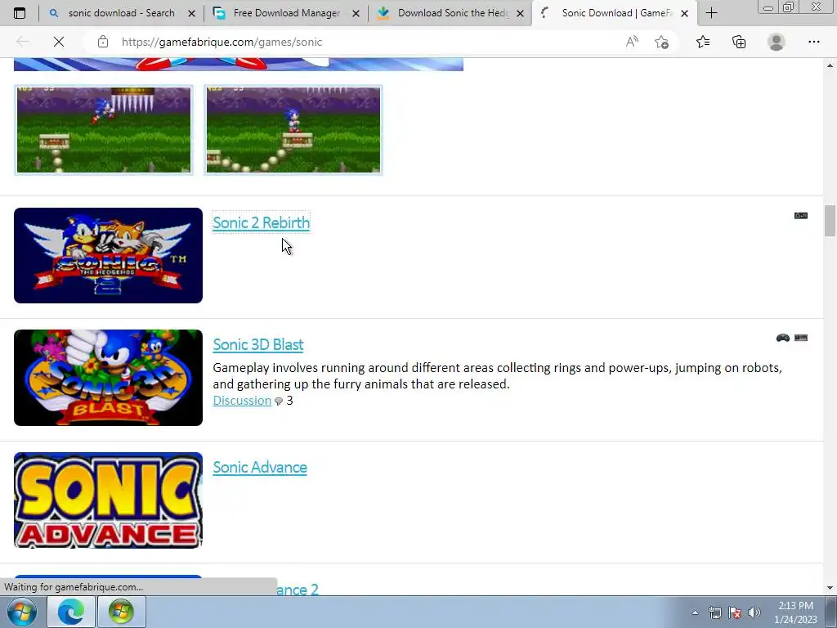Open the Windows flag taskbar app
837x628 pixels.
[121, 612]
